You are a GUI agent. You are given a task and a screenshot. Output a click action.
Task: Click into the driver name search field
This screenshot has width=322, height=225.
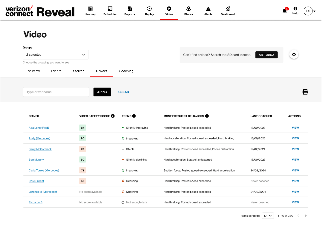[56, 92]
